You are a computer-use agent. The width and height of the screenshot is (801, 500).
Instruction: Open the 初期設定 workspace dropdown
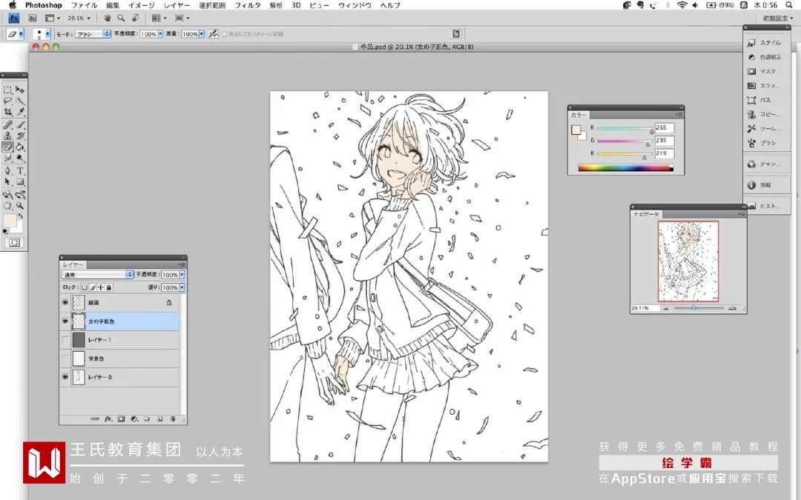click(x=777, y=19)
